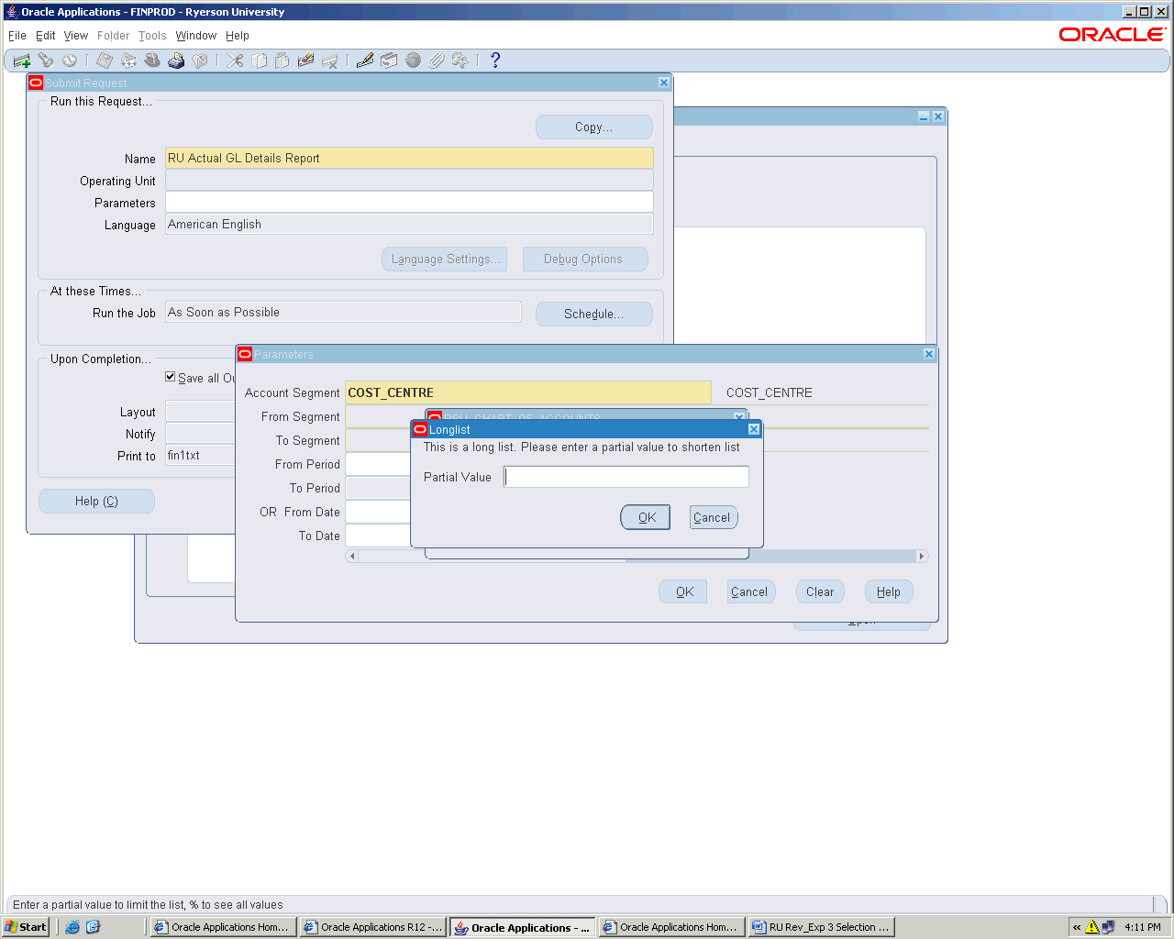Open RU Rev_Exp 3 Selection taskbar item
The width and height of the screenshot is (1174, 939).
pos(821,927)
